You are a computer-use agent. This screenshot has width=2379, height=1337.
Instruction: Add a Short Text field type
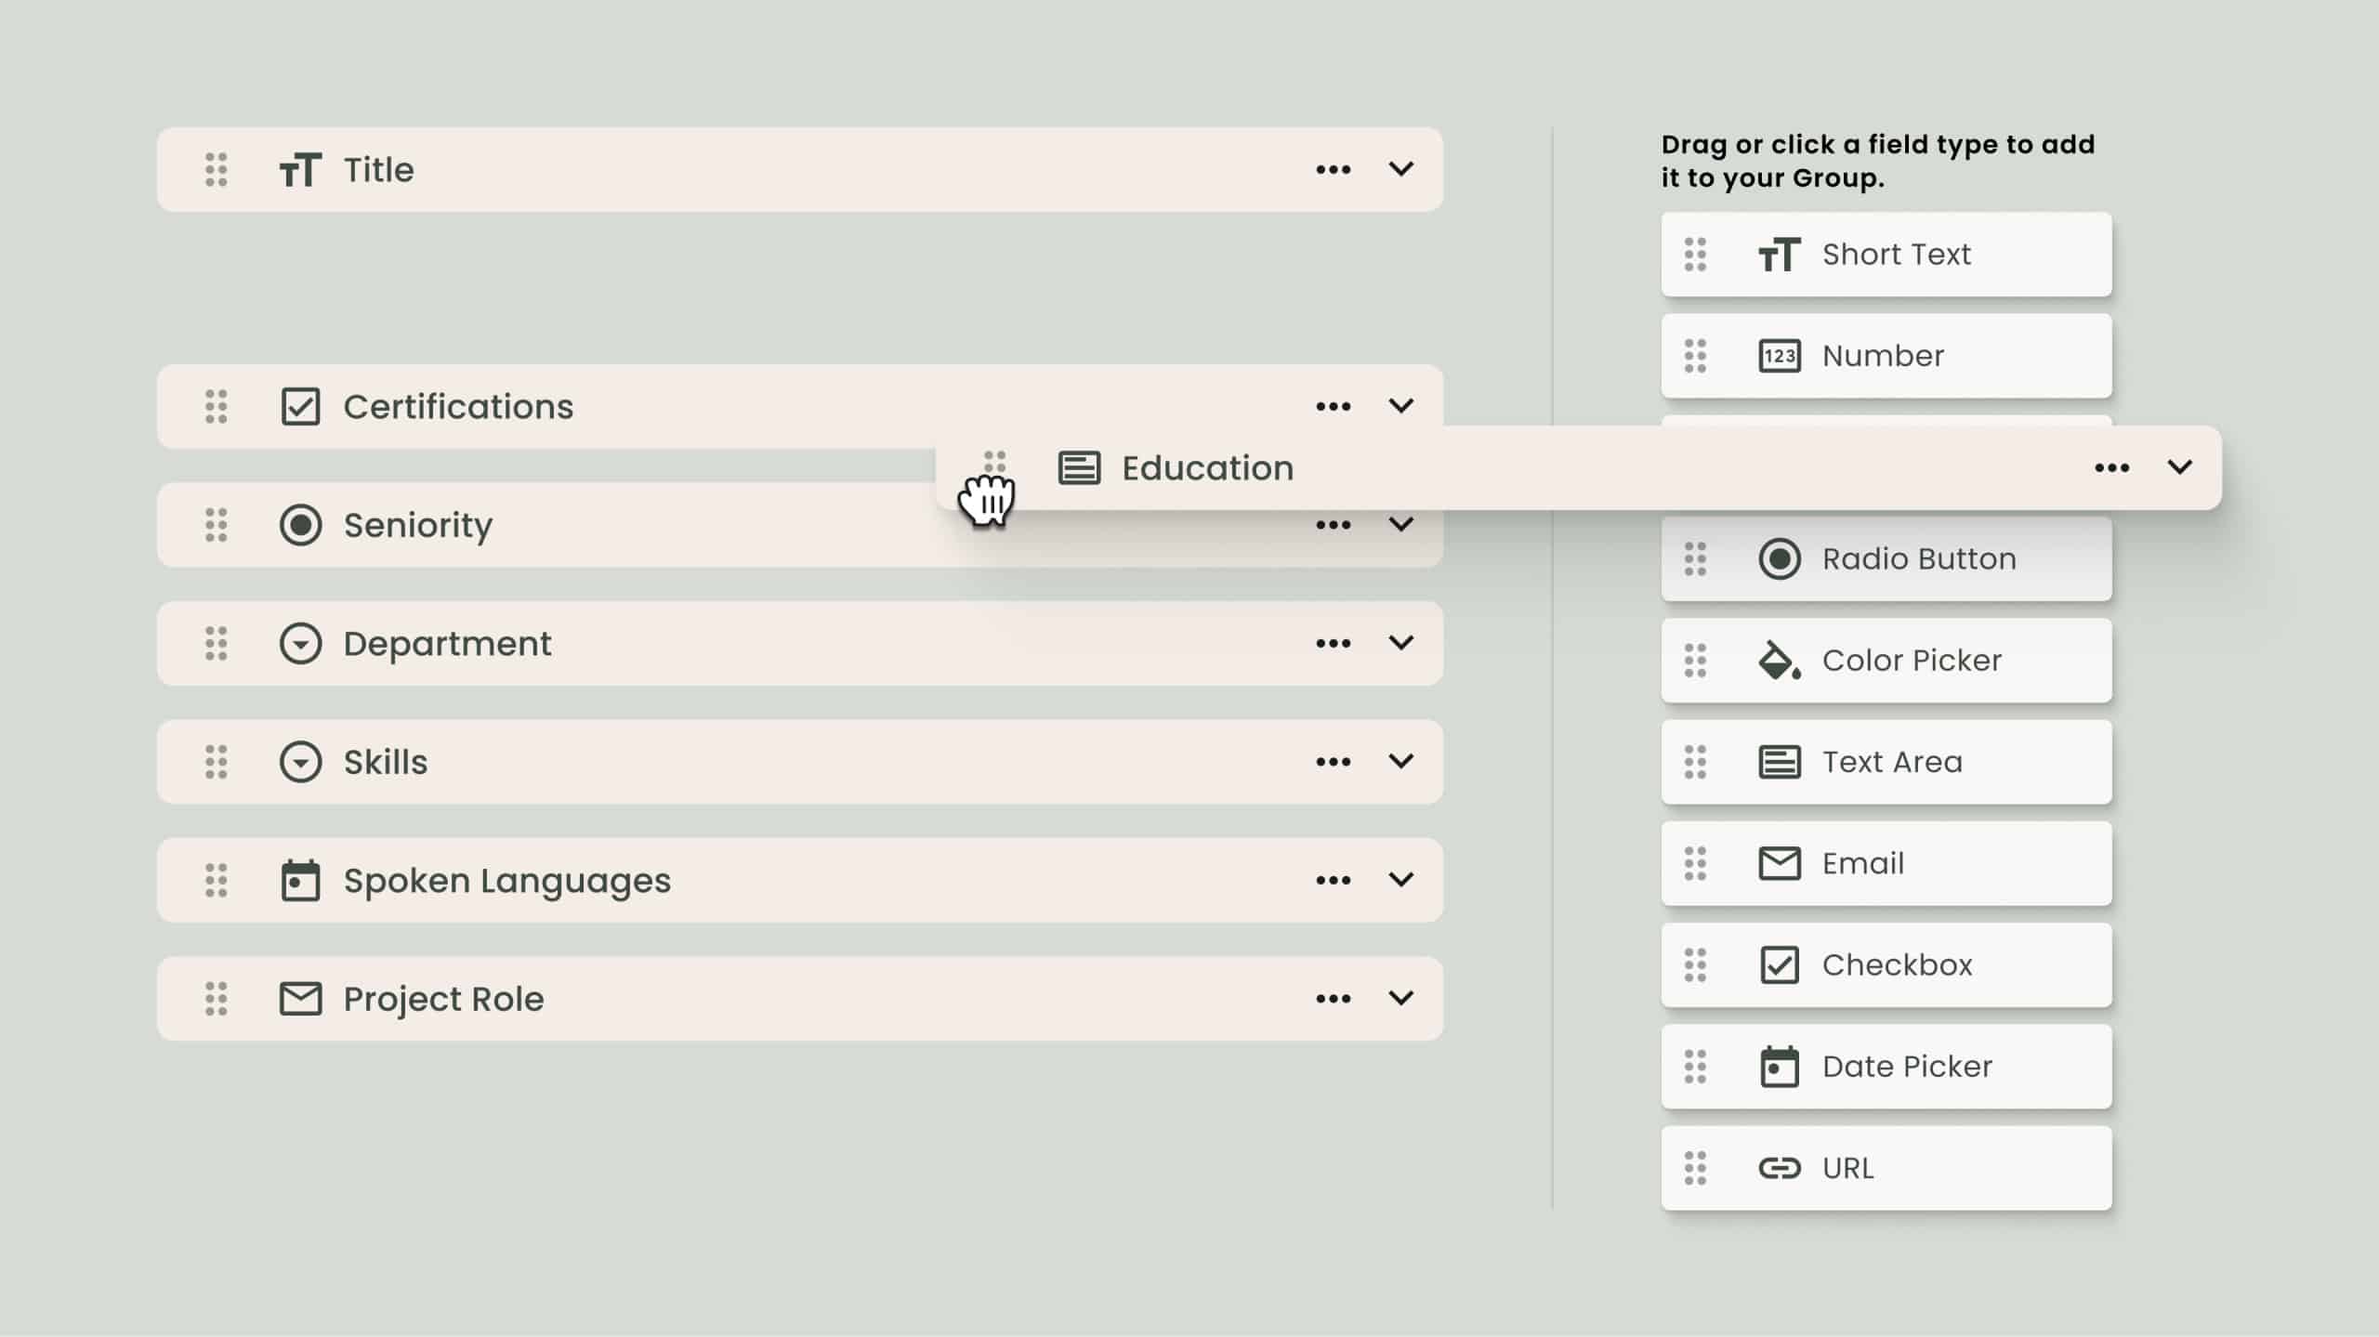(1886, 255)
